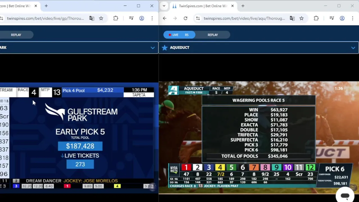
Task: Click the red number 1 saddle cloth in tote board
Action: [x=186, y=167]
